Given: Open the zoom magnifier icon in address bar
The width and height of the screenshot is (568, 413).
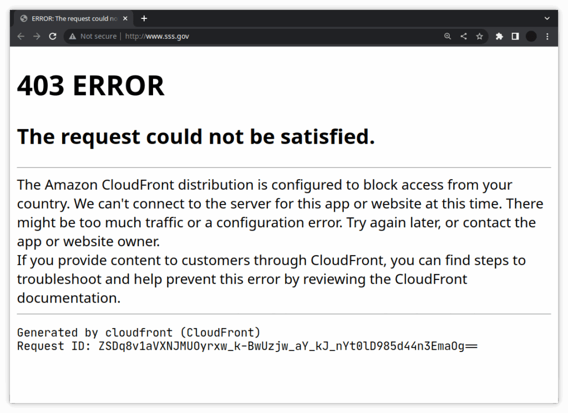Looking at the screenshot, I should 448,36.
